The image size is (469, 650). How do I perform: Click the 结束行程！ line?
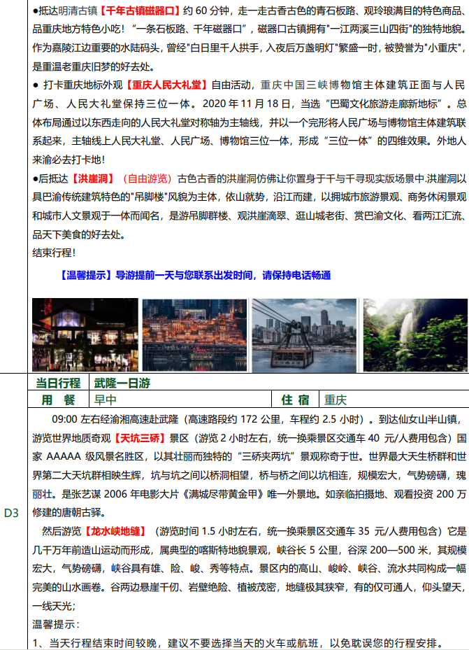tap(55, 252)
